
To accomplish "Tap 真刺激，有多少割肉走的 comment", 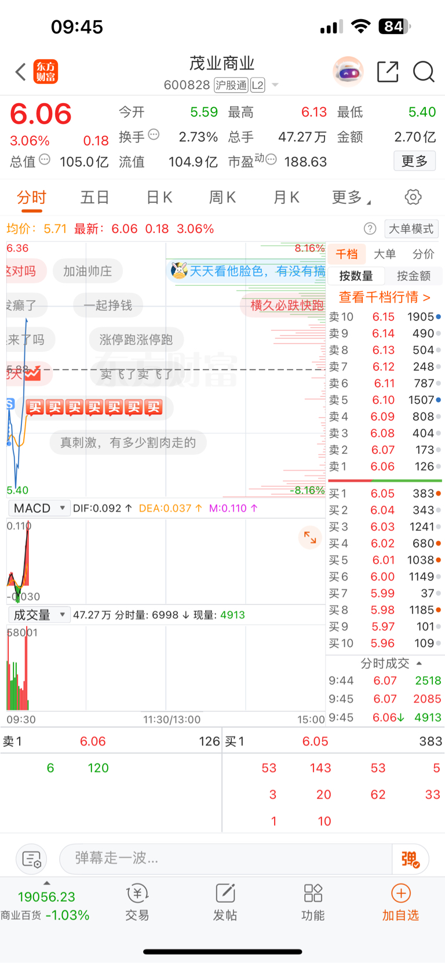I will (128, 443).
